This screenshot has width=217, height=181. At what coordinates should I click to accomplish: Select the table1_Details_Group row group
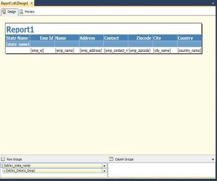click(51, 171)
